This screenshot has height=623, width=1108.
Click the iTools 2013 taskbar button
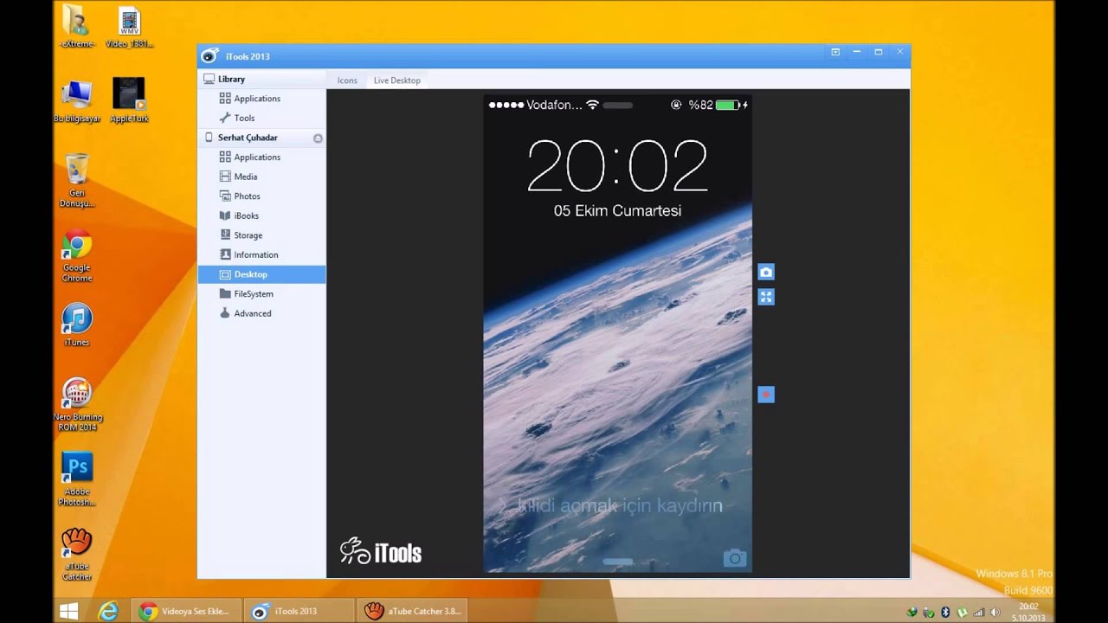(299, 611)
